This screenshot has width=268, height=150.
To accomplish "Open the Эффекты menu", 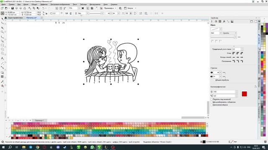I will [44, 5].
